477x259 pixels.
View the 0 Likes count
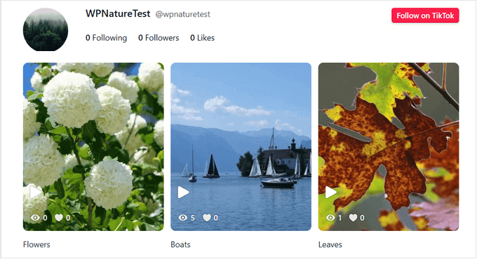pyautogui.click(x=202, y=38)
